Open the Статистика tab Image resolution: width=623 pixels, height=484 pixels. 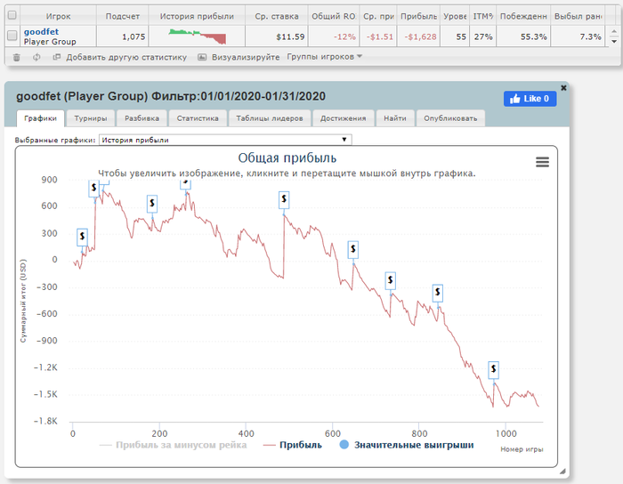(198, 118)
